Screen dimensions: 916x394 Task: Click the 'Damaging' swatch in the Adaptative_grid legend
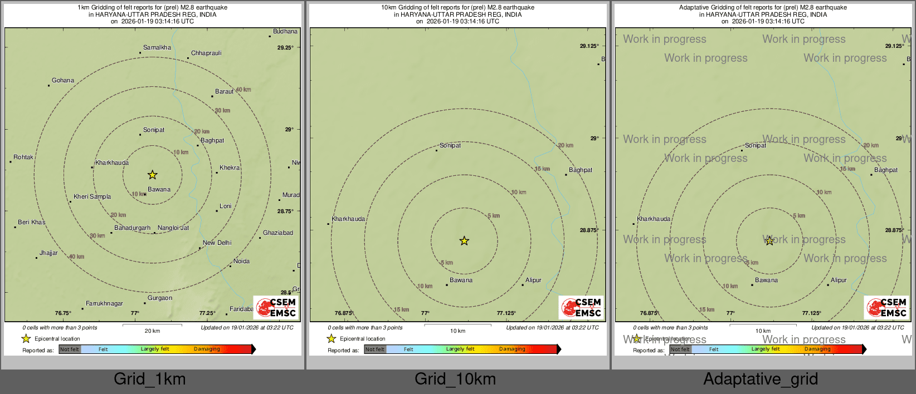click(x=817, y=349)
